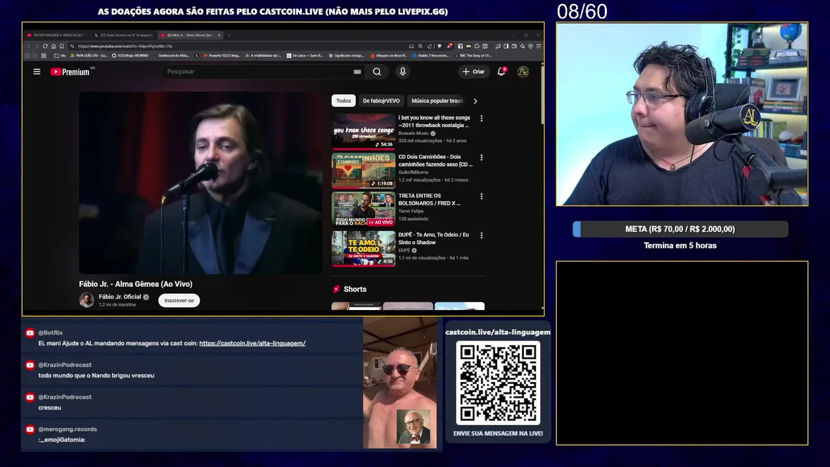
Task: Open the live 'TRETA ENTRE OS BOLSONAROS' thumbnail
Action: tap(363, 210)
